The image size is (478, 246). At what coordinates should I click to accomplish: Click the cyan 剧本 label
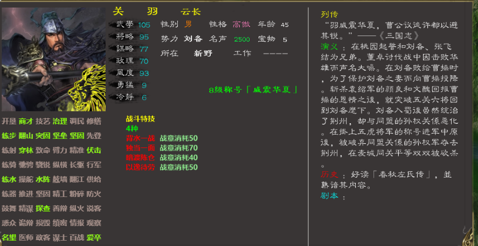[x=329, y=196]
